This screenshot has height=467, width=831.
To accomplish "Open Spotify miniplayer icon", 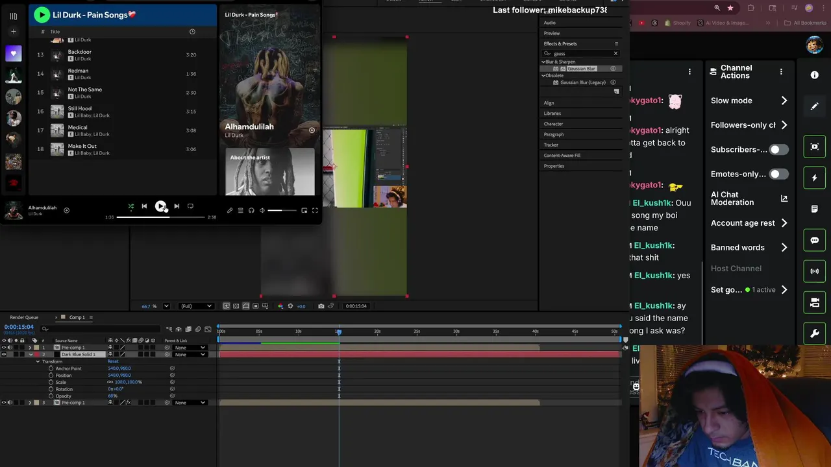I will click(x=304, y=210).
